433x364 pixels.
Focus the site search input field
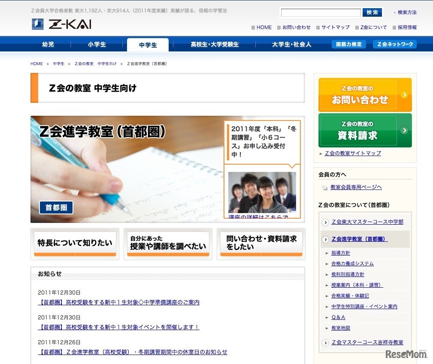pyautogui.click(x=321, y=12)
